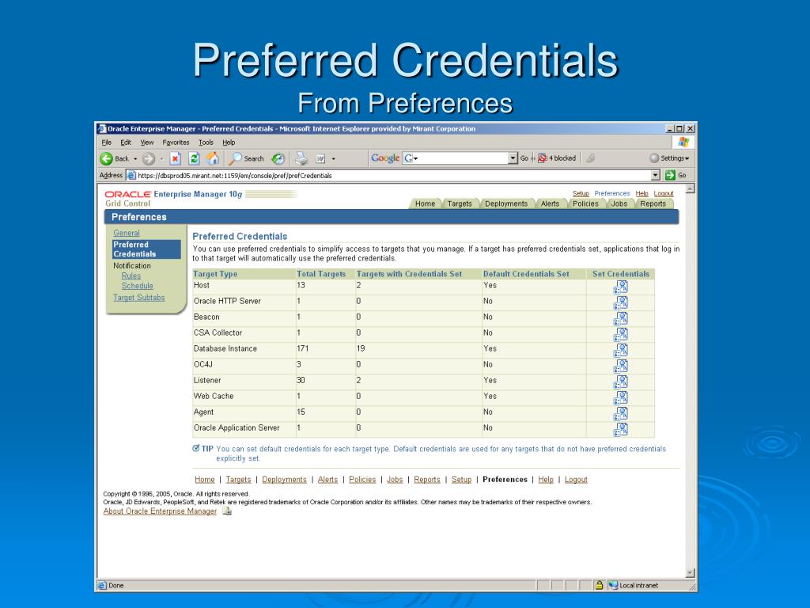Click About Oracle Enterprise Manager link

160,511
